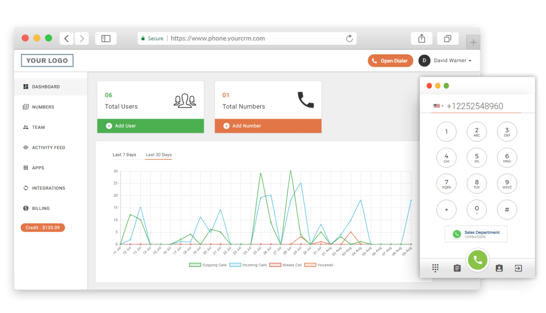Select the logout icon in the dialer
Image resolution: width=546 pixels, height=313 pixels.
pyautogui.click(x=518, y=268)
